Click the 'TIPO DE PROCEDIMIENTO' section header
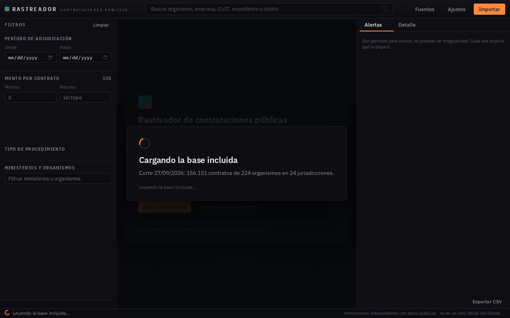 click(35, 149)
